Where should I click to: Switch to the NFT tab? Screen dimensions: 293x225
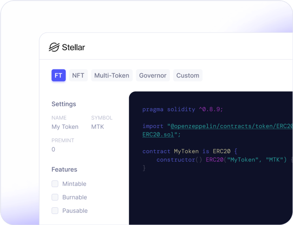coord(78,75)
